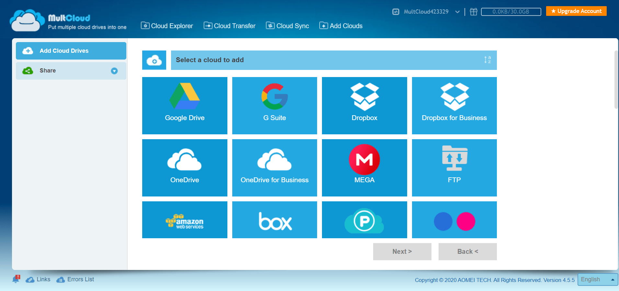The image size is (619, 291).
Task: Select OneDrive for Business tile
Action: coord(275,168)
